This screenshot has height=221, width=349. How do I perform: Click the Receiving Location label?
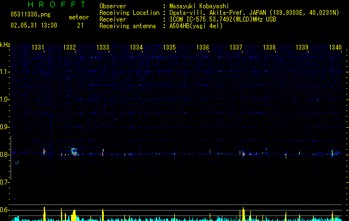tap(129, 13)
